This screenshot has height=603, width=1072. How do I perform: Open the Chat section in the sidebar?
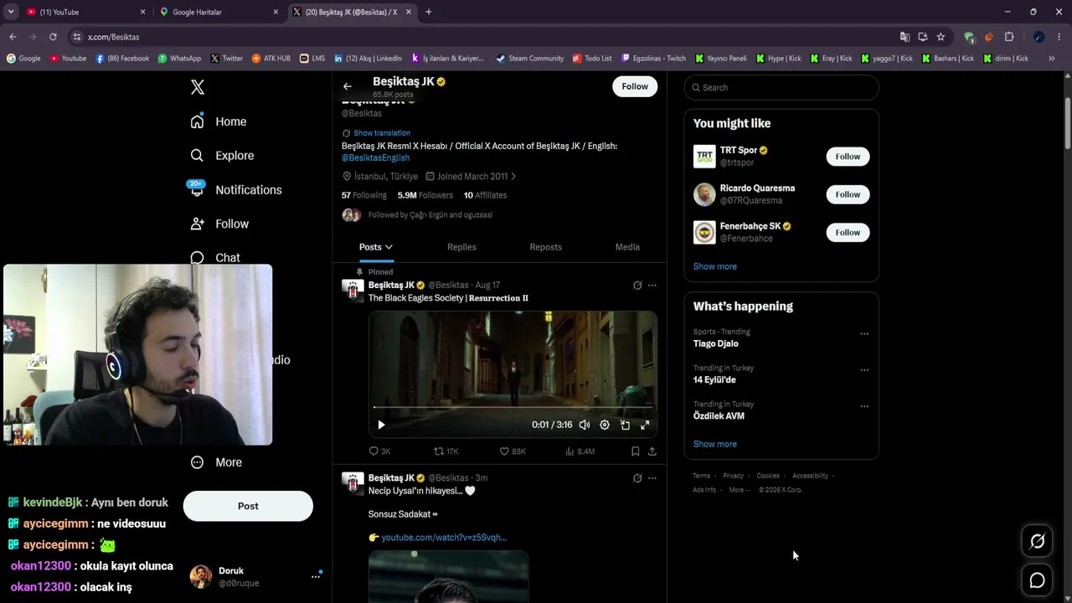point(215,257)
